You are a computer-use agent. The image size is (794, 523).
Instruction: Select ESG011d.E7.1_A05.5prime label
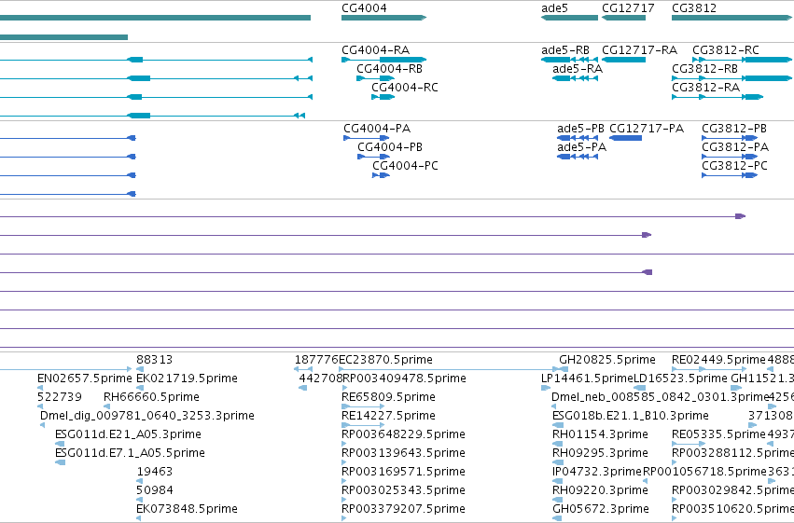(130, 453)
